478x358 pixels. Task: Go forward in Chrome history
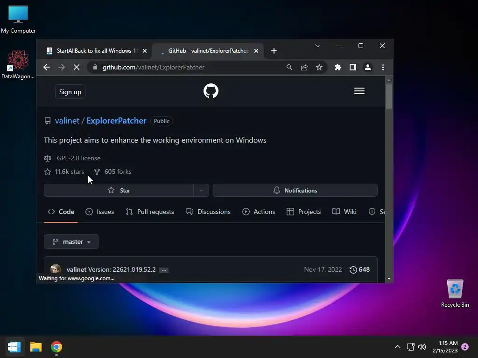click(x=62, y=67)
